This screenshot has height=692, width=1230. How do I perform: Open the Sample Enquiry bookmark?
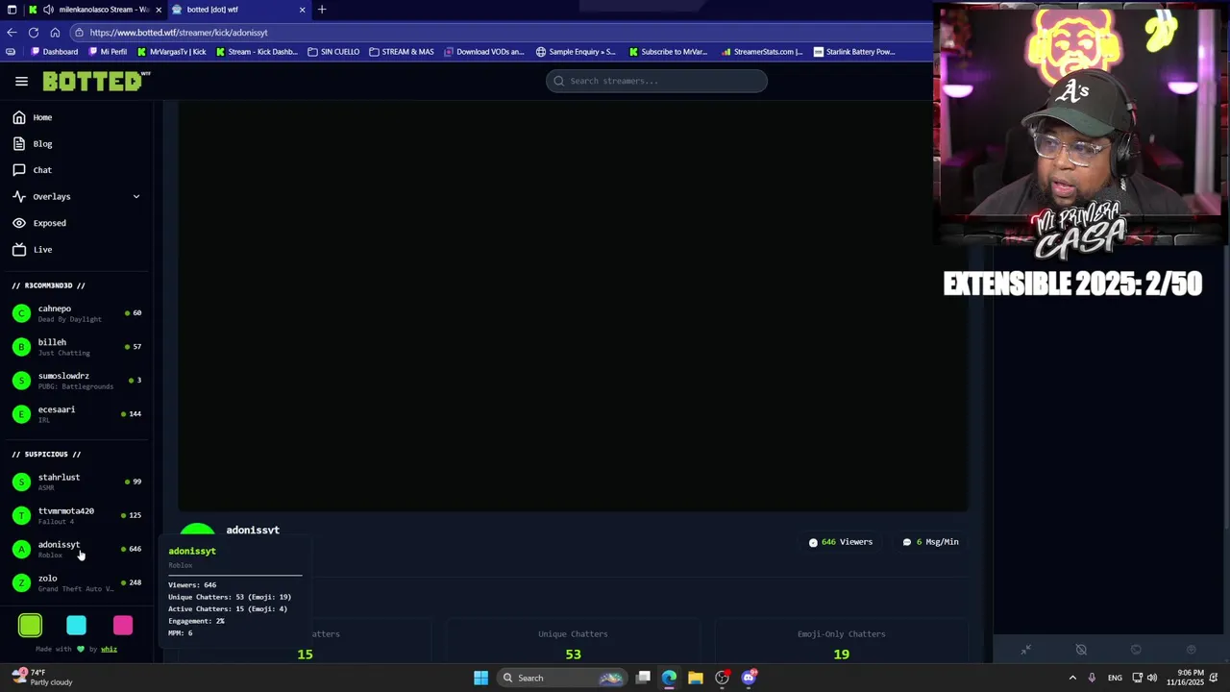click(x=576, y=52)
